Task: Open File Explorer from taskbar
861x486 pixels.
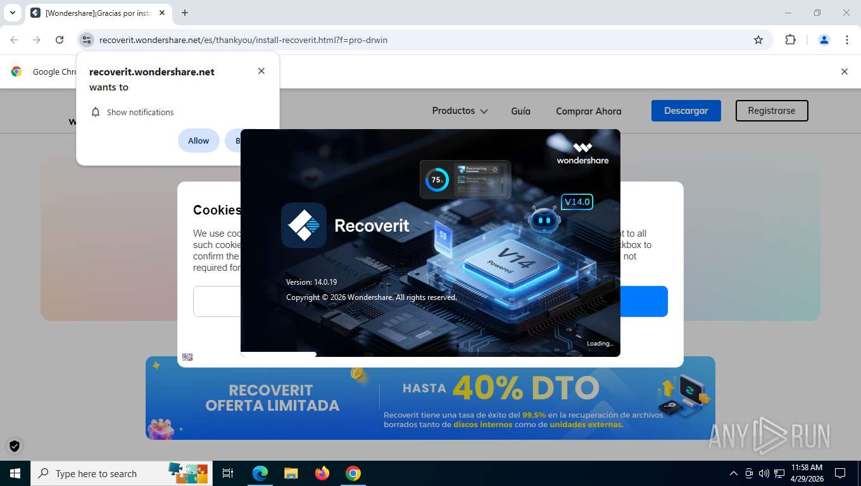Action: 291,473
